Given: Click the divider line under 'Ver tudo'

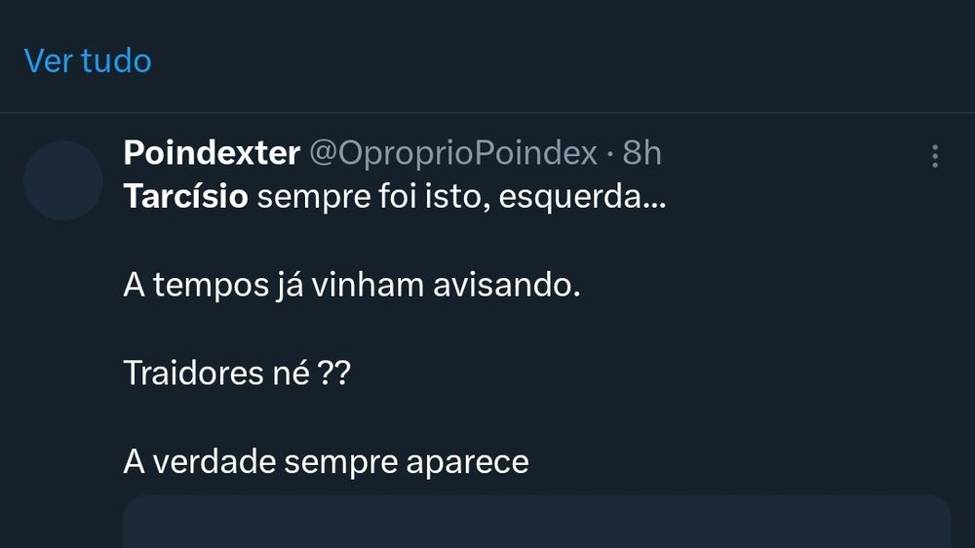Looking at the screenshot, I should coord(487,113).
